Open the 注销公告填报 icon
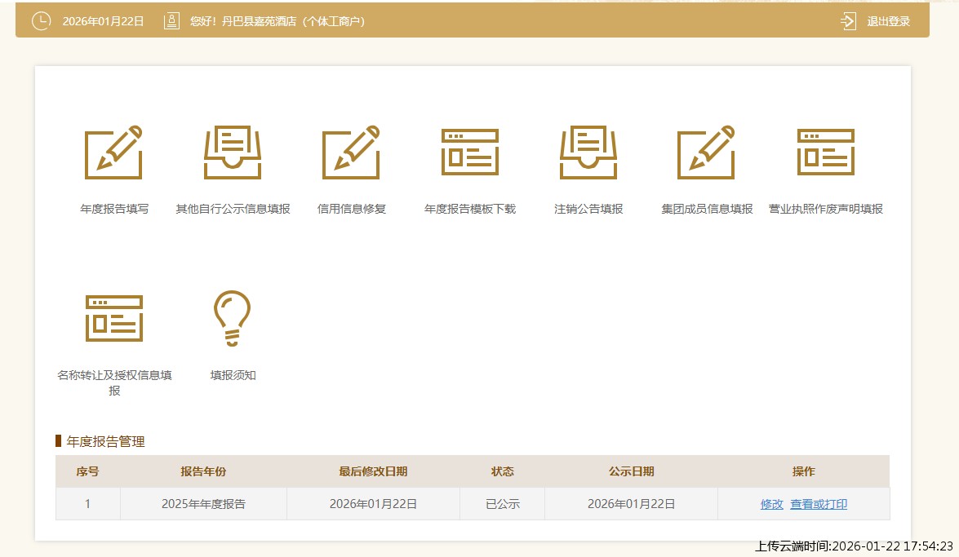 coord(588,153)
